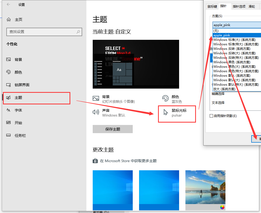Click the search magnifier icon

click(x=78, y=32)
